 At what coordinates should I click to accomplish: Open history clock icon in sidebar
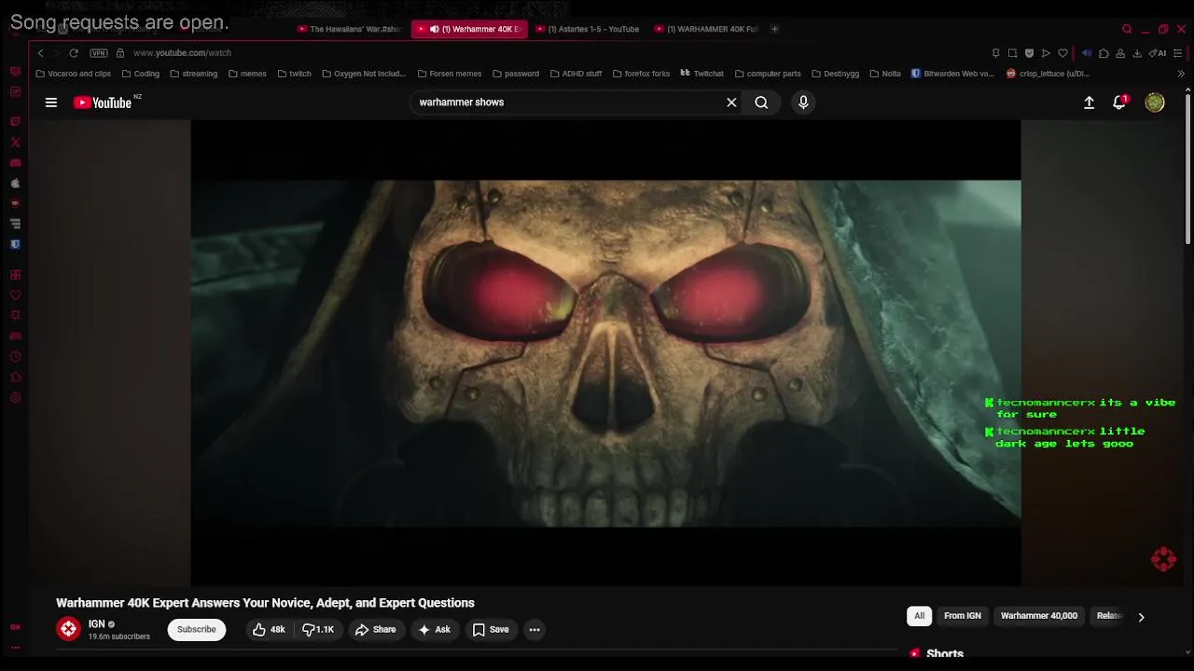pyautogui.click(x=15, y=356)
